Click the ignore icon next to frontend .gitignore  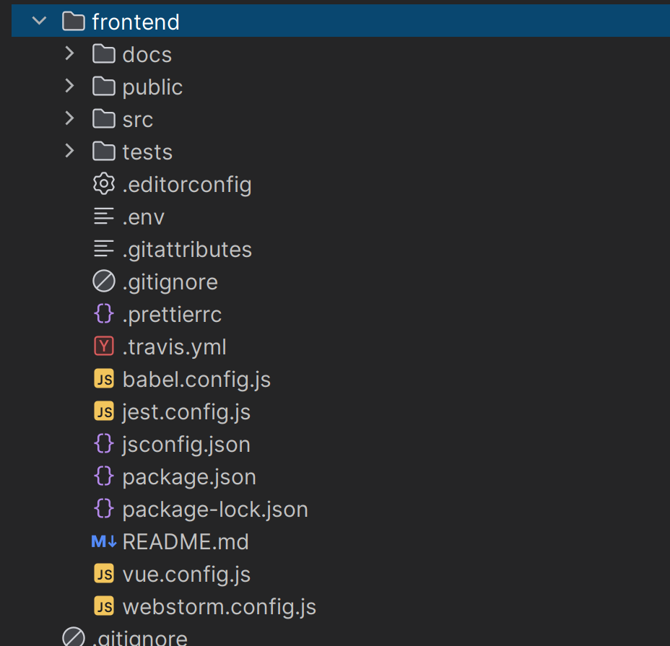[x=104, y=282]
